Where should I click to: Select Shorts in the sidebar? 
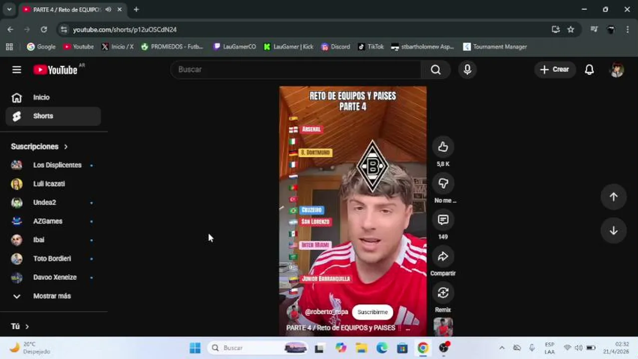53,116
